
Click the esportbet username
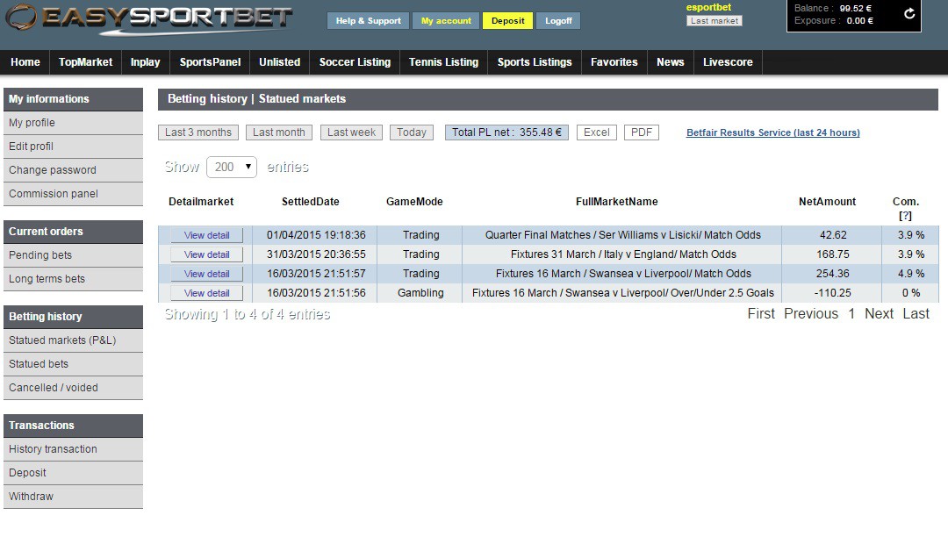(x=708, y=7)
